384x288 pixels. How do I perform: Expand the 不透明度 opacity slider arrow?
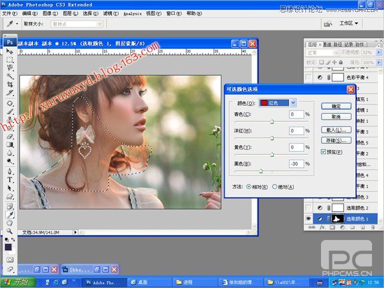(379, 52)
